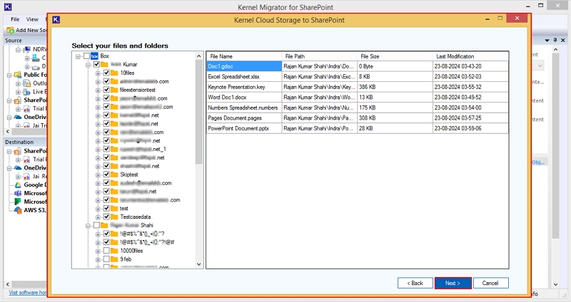Collapse the Box root node
This screenshot has height=302, width=571.
[78, 56]
